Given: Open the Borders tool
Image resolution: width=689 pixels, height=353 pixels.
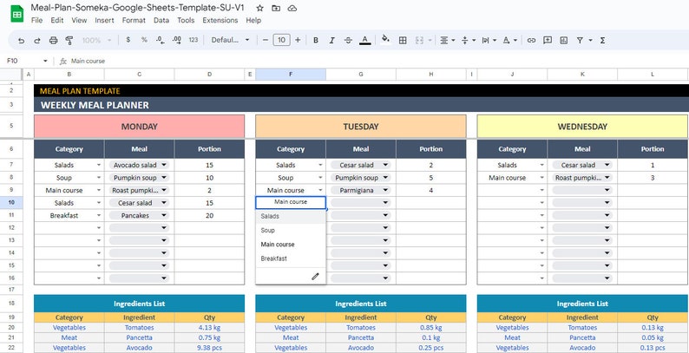Looking at the screenshot, I should point(403,41).
